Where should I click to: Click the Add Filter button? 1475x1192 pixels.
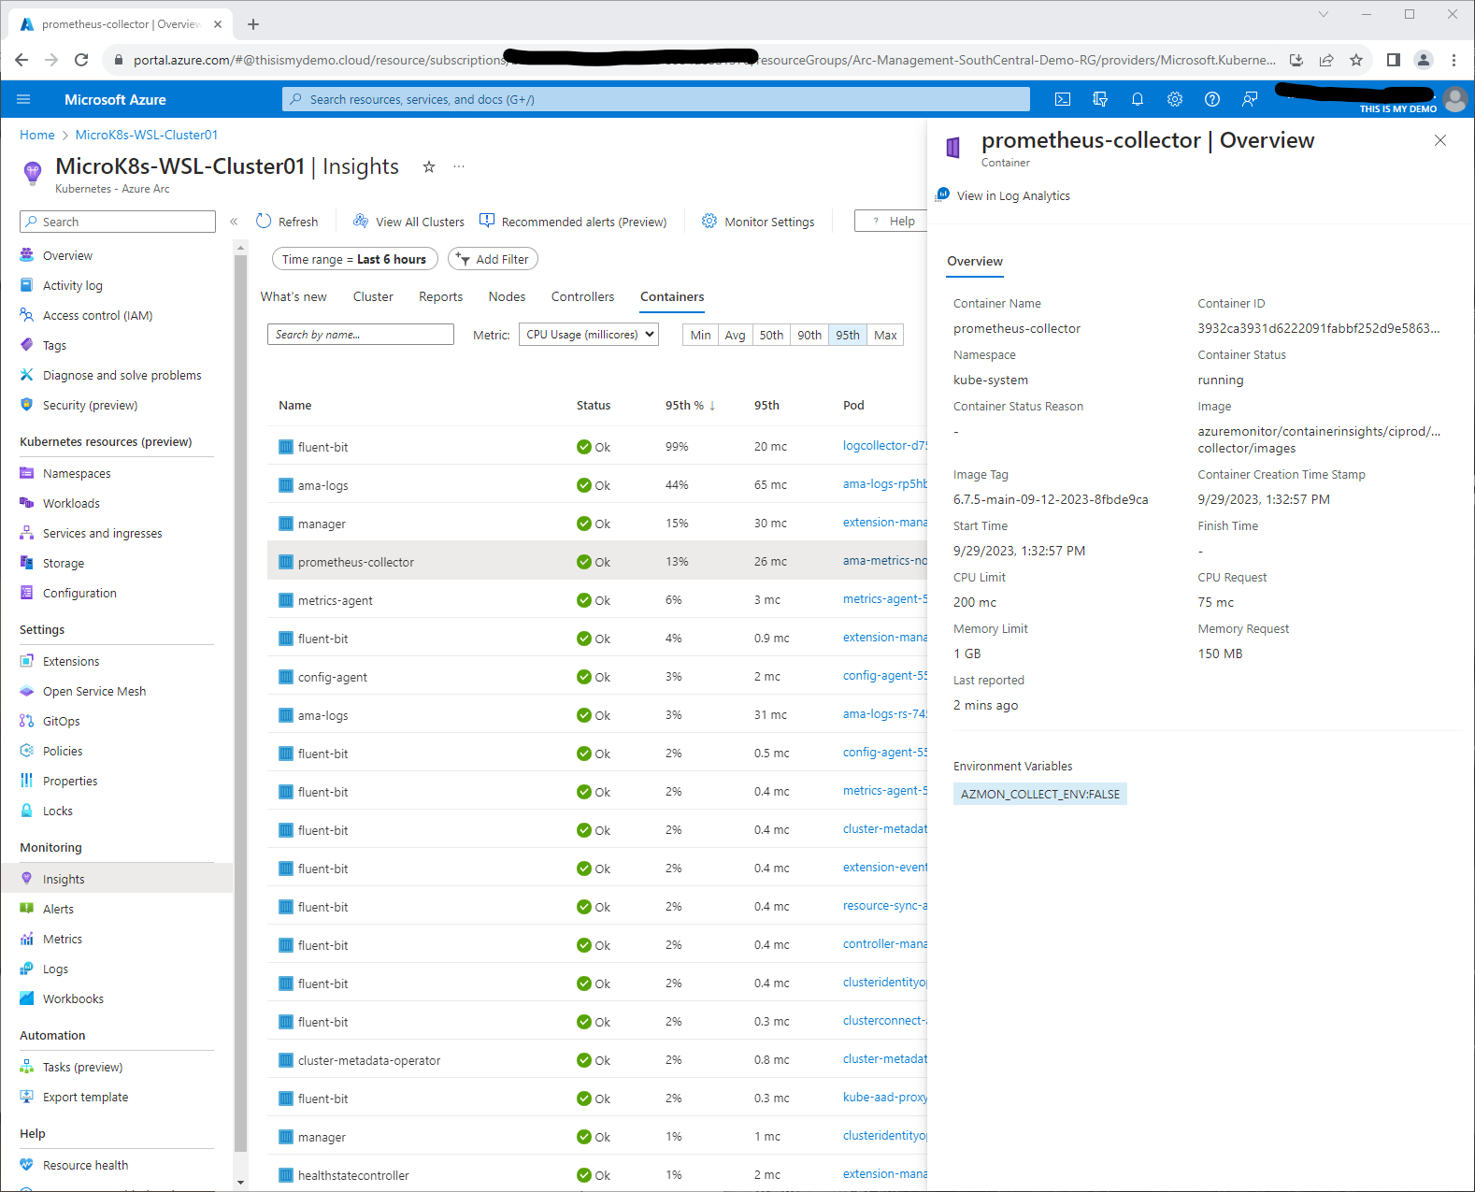tap(493, 259)
